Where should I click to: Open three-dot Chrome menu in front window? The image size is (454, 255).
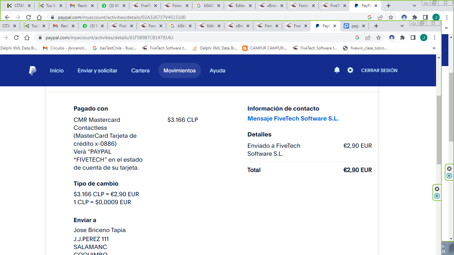[x=435, y=38]
